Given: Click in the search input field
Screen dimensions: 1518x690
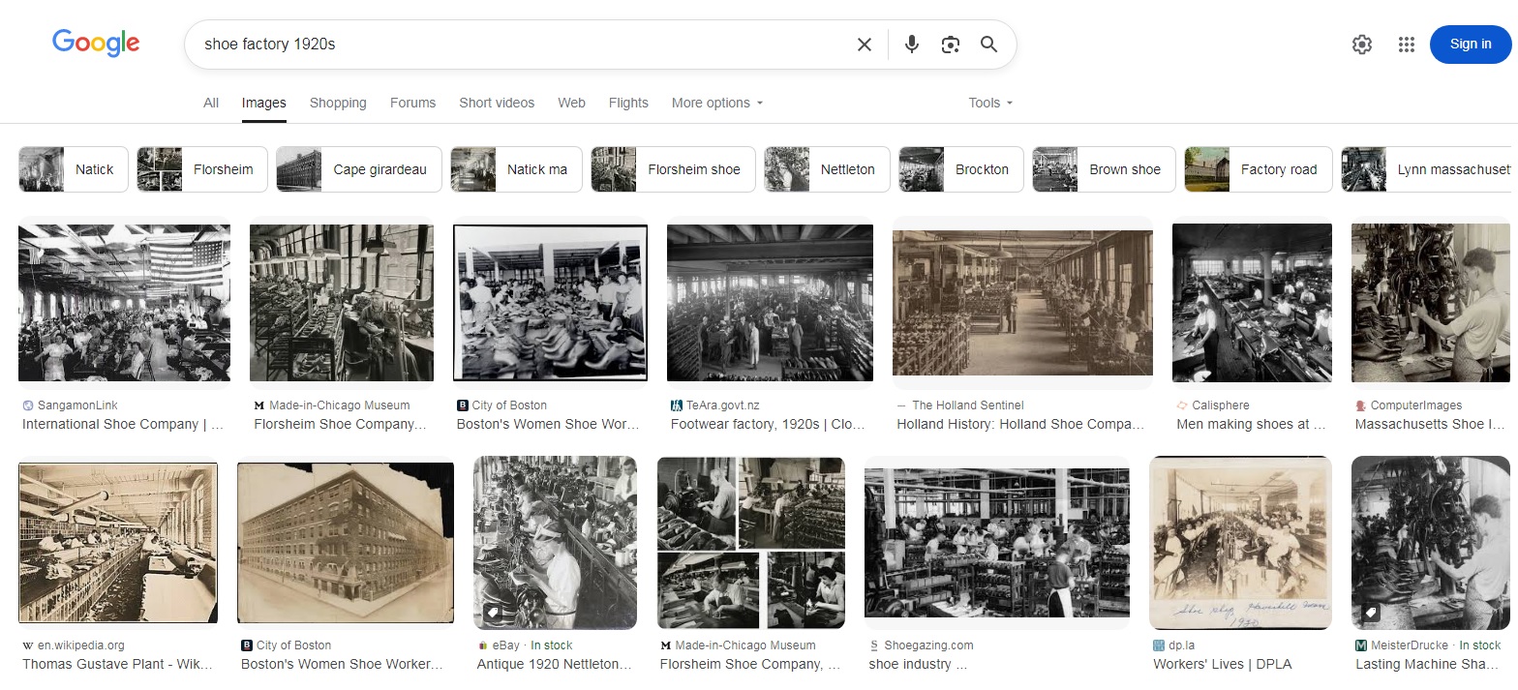Looking at the screenshot, I should click(x=523, y=45).
